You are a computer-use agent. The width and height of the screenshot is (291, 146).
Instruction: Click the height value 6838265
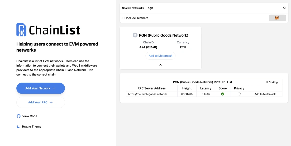click(x=187, y=94)
